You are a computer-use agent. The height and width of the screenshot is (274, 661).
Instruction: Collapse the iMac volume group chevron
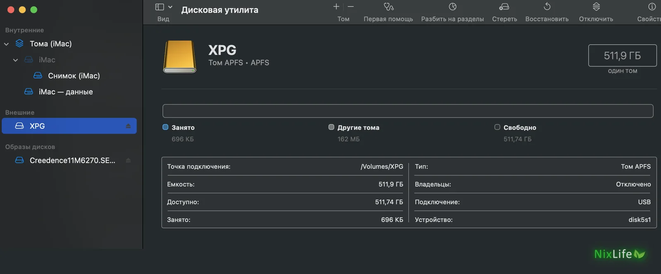tap(15, 60)
